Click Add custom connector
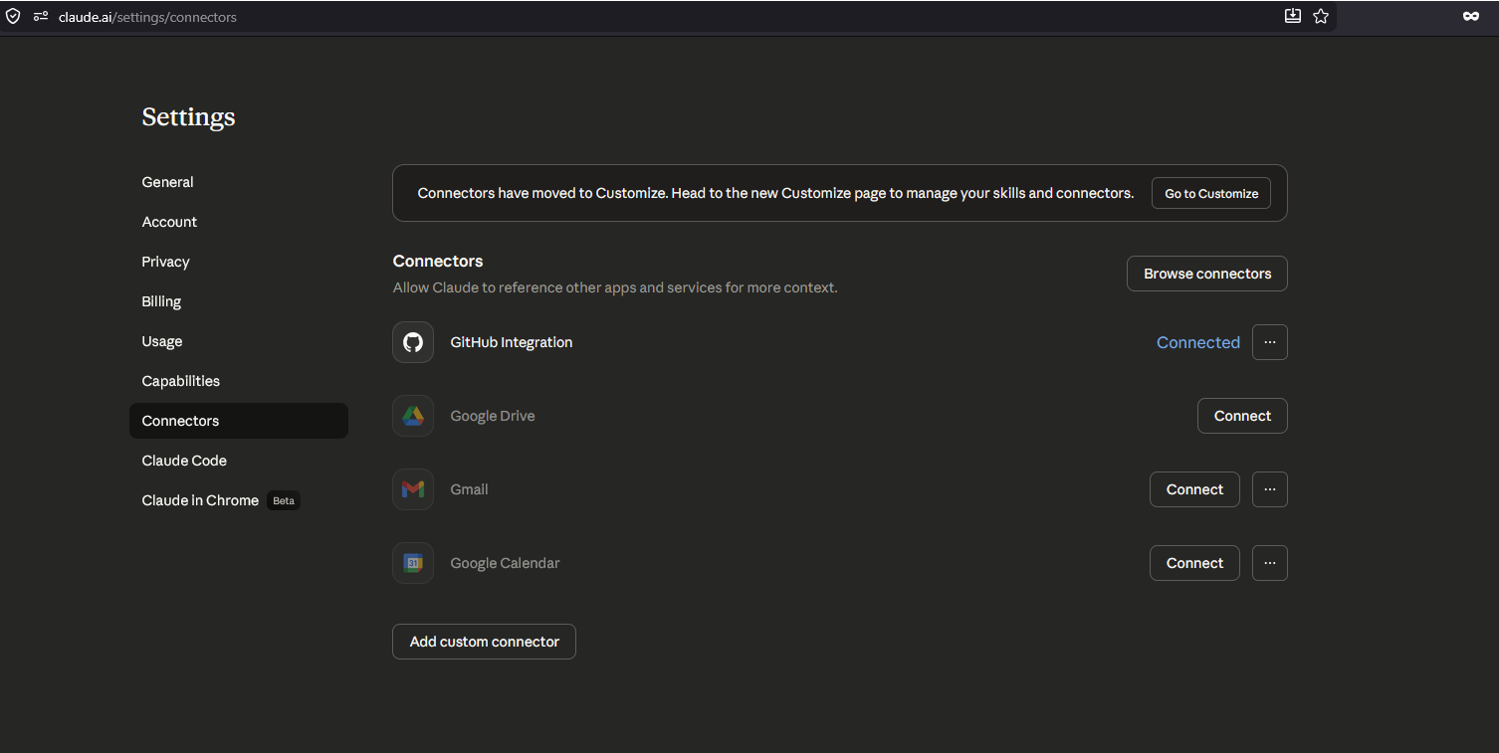This screenshot has height=753, width=1499. tap(484, 642)
